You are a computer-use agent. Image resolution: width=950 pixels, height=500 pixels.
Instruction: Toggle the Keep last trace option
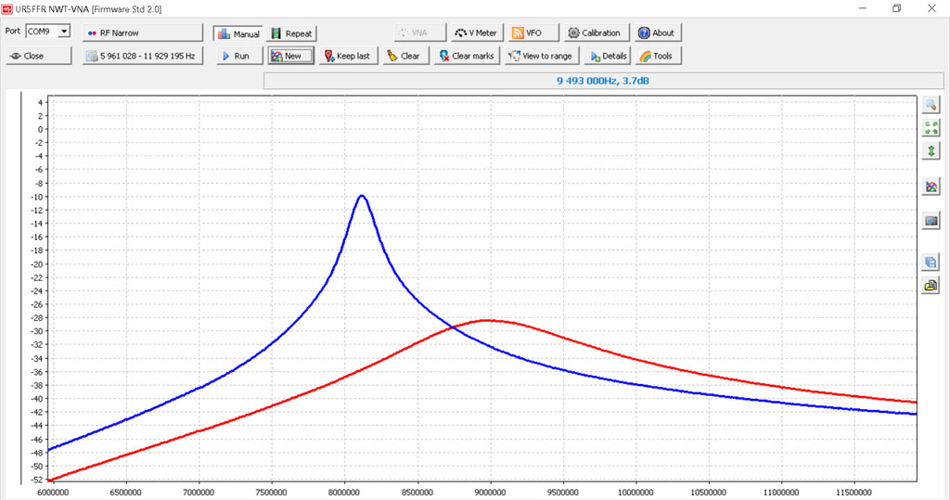pos(346,56)
